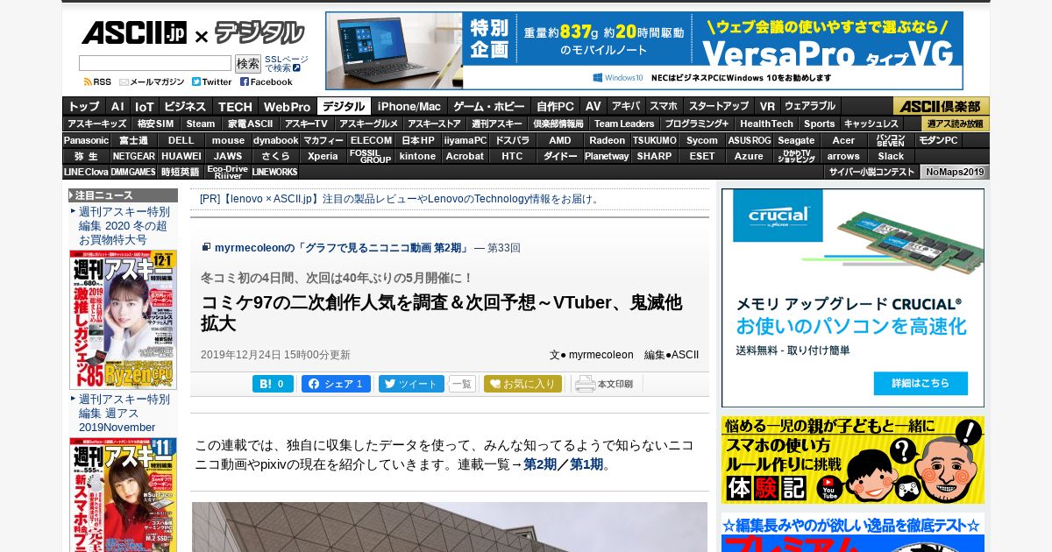Click the ASCII.jp logo
This screenshot has width=1052, height=552.
tap(134, 32)
